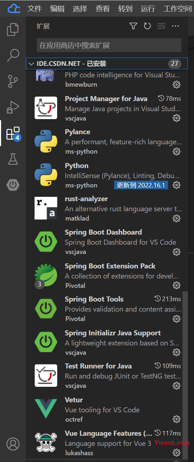Select the Project Manager for Java extension

click(x=107, y=108)
